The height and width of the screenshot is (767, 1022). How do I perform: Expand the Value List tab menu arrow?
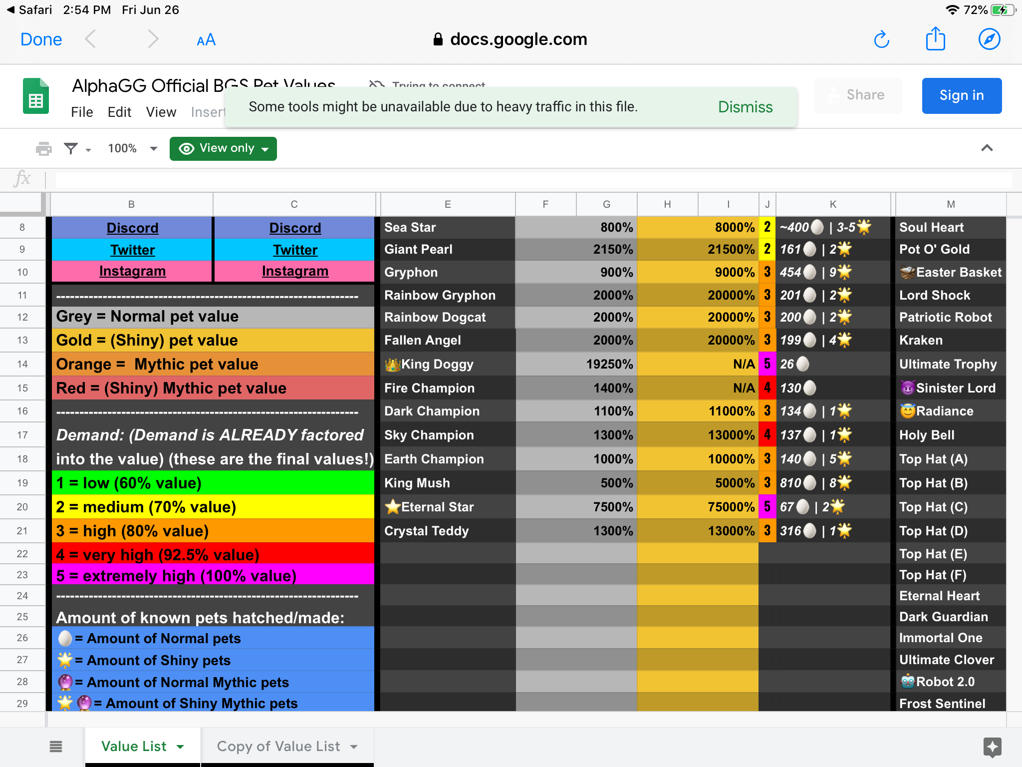180,747
